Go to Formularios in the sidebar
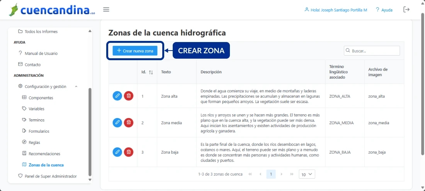Image resolution: width=425 pixels, height=191 pixels. [x=39, y=131]
